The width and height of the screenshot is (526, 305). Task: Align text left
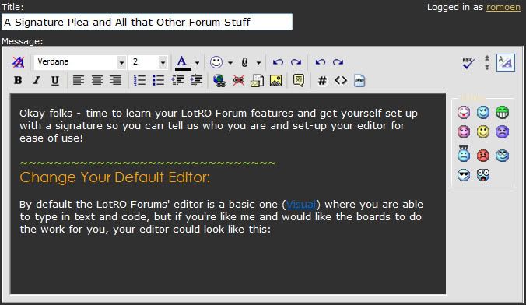[78, 80]
